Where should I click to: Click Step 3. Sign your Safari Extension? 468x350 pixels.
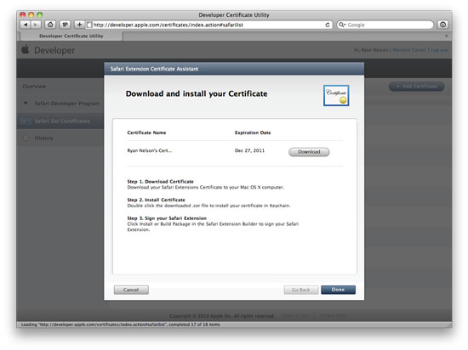click(x=167, y=218)
